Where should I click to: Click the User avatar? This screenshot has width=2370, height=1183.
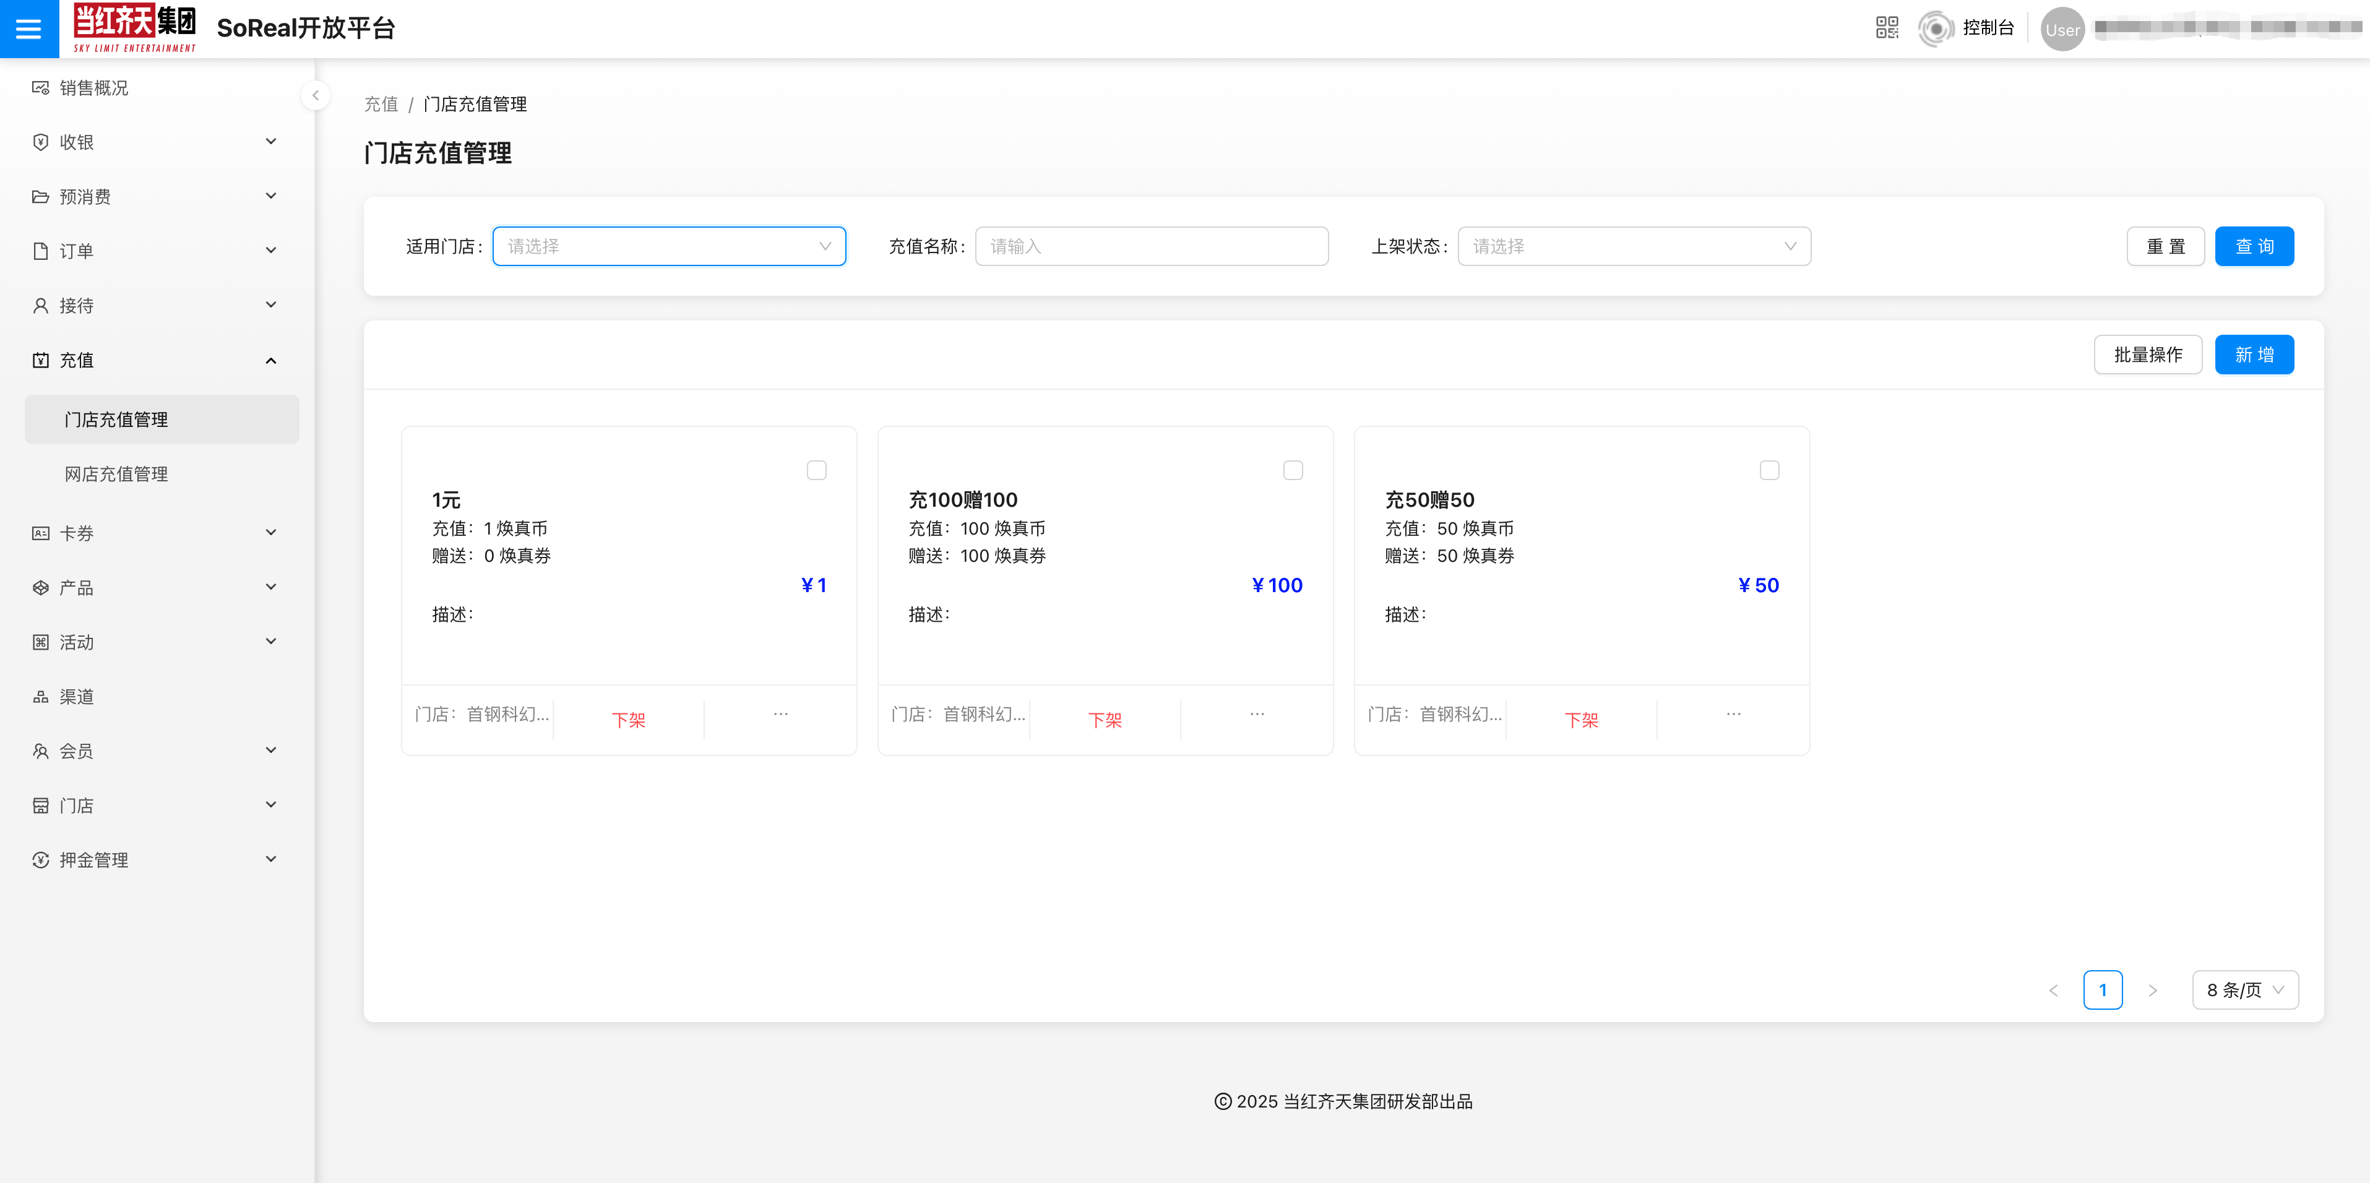(x=2062, y=30)
